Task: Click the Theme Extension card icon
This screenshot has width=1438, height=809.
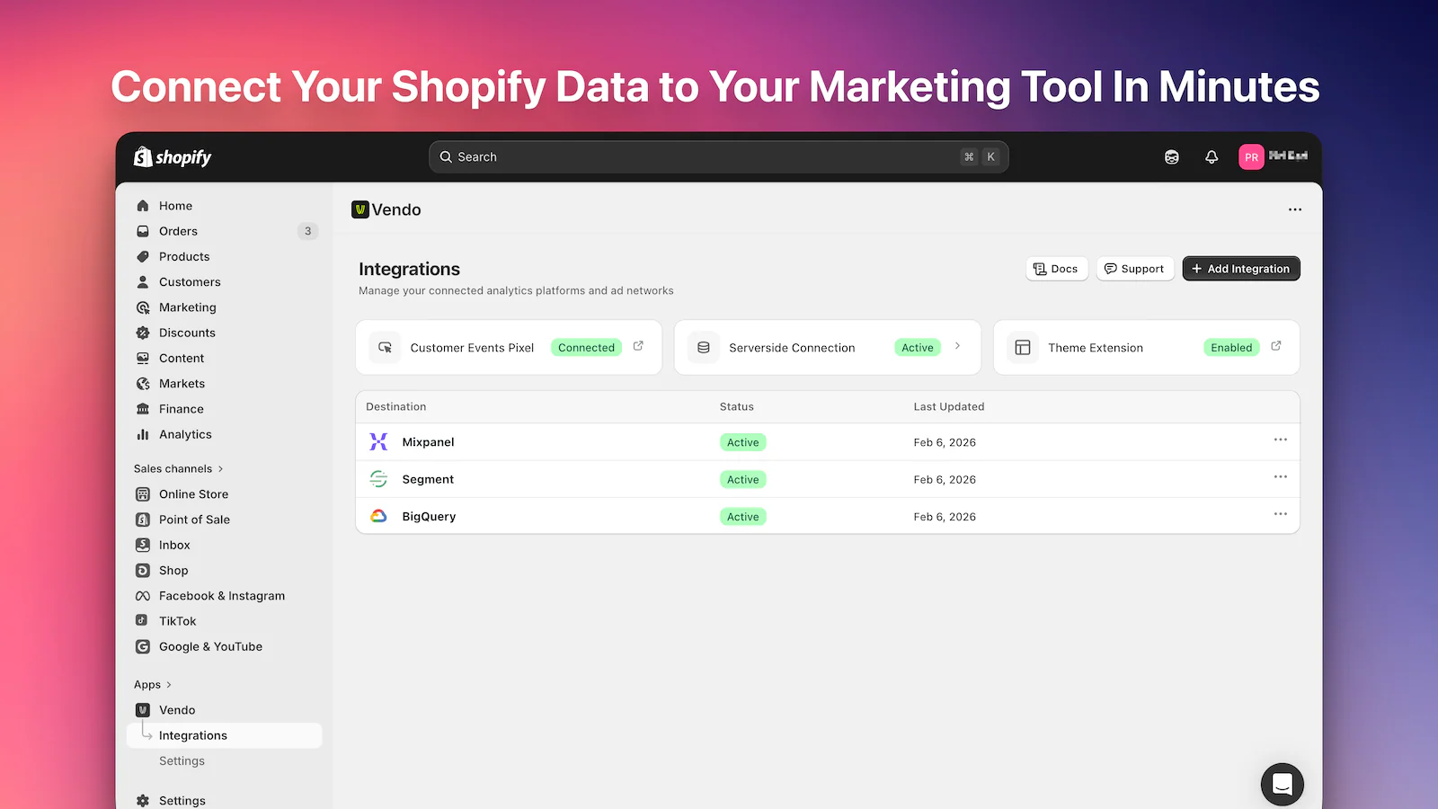Action: 1023,347
